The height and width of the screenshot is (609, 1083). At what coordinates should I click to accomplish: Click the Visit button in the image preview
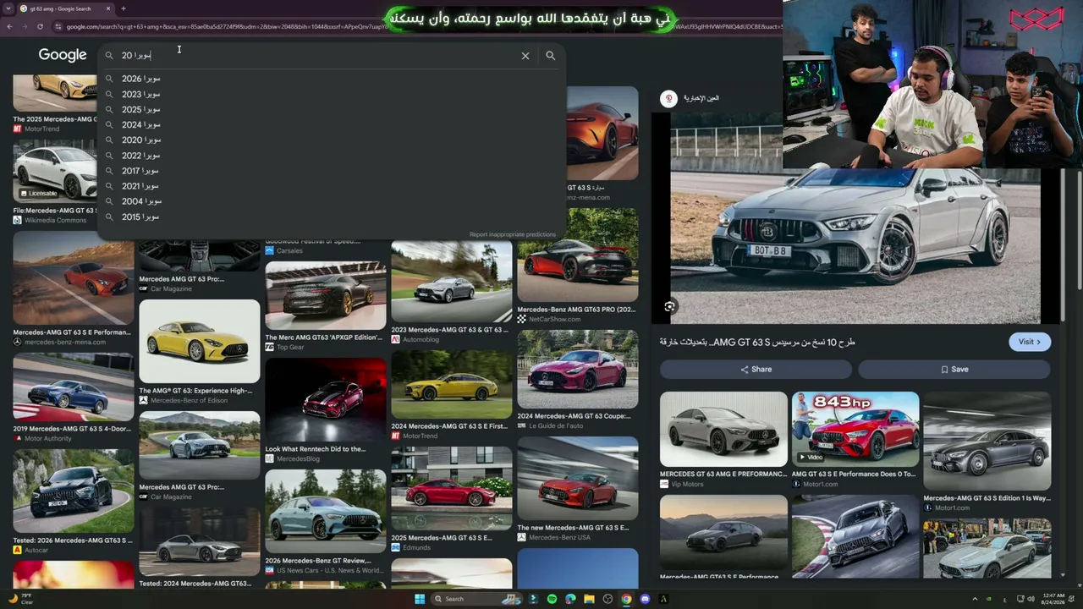(1030, 342)
